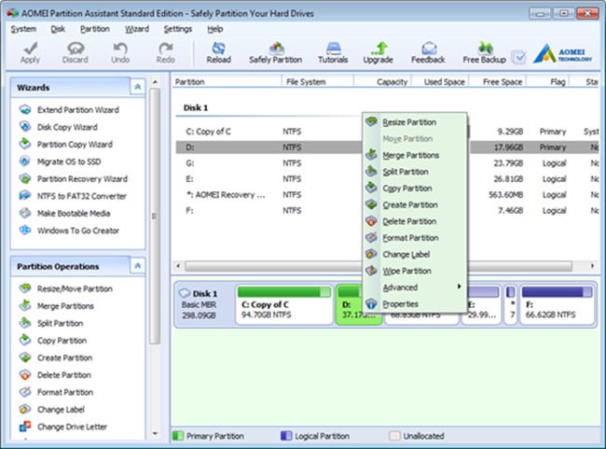This screenshot has height=449, width=606.
Task: Open the Free Backup tool
Action: 484,48
